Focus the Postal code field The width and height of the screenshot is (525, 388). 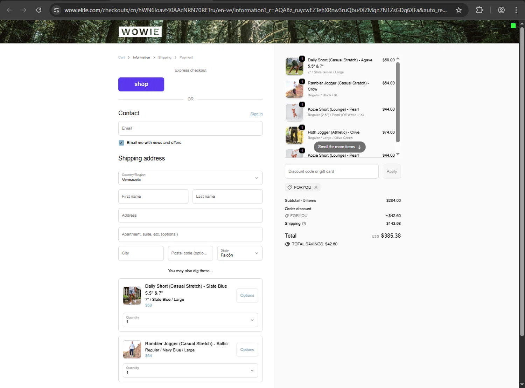pyautogui.click(x=190, y=253)
